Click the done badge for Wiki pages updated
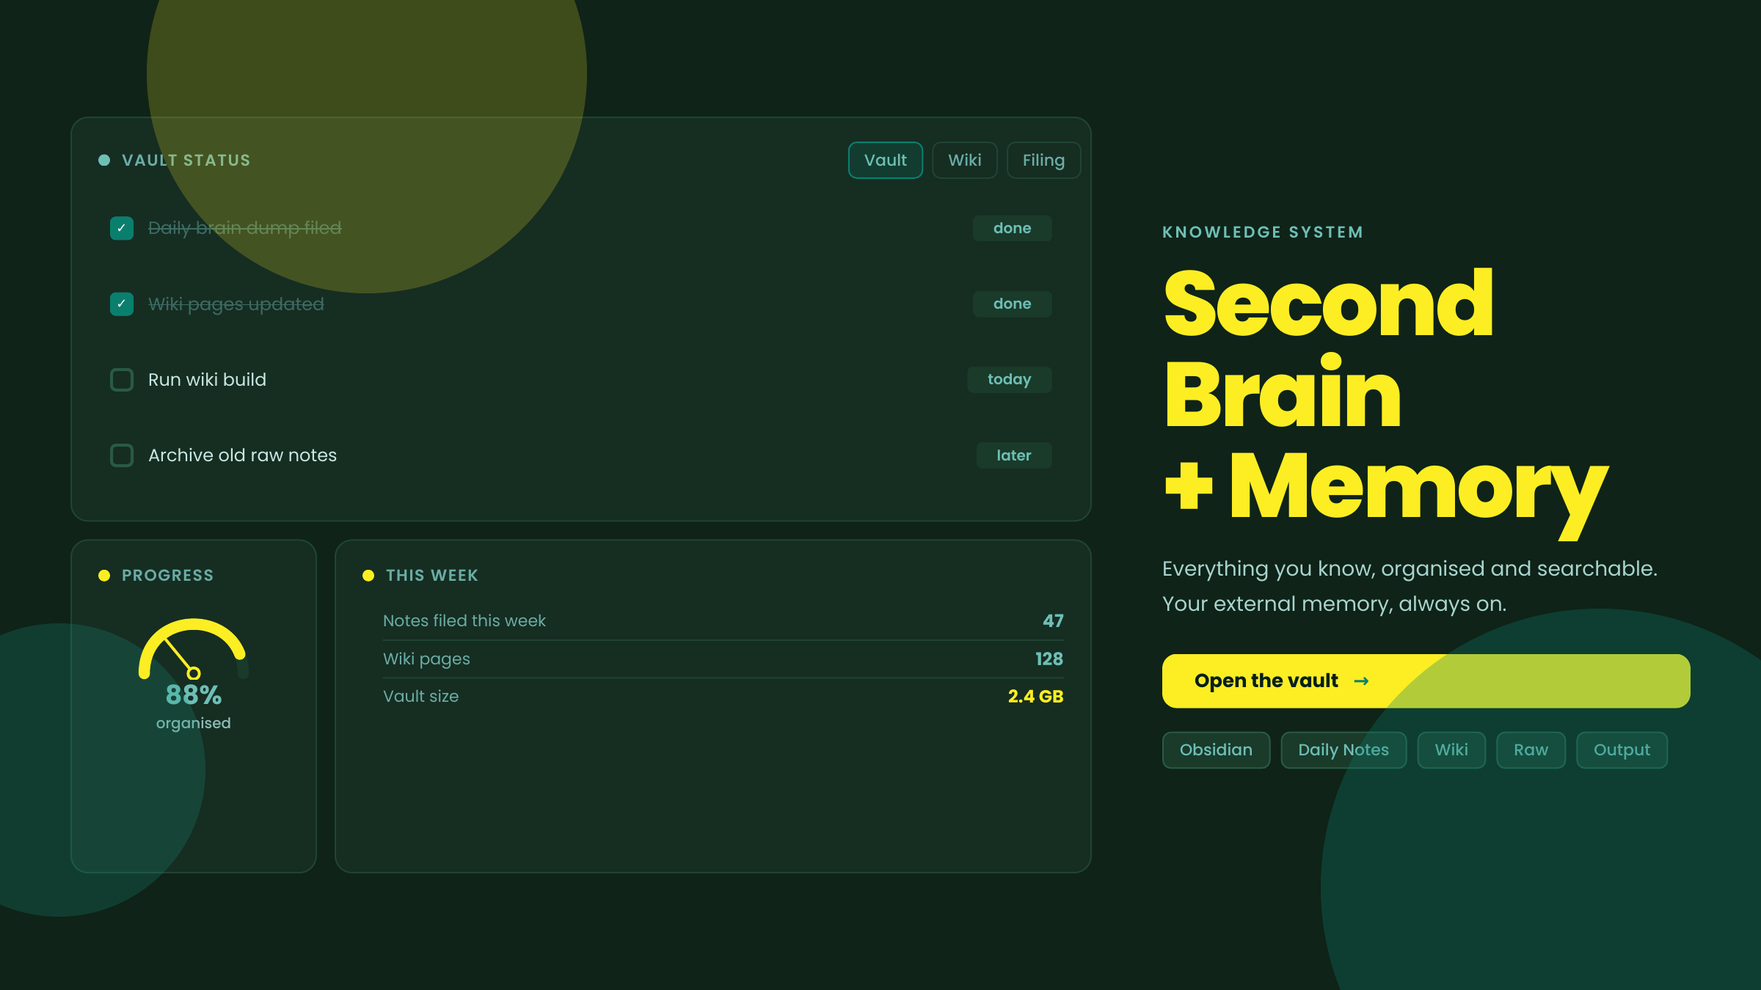 (x=1012, y=304)
